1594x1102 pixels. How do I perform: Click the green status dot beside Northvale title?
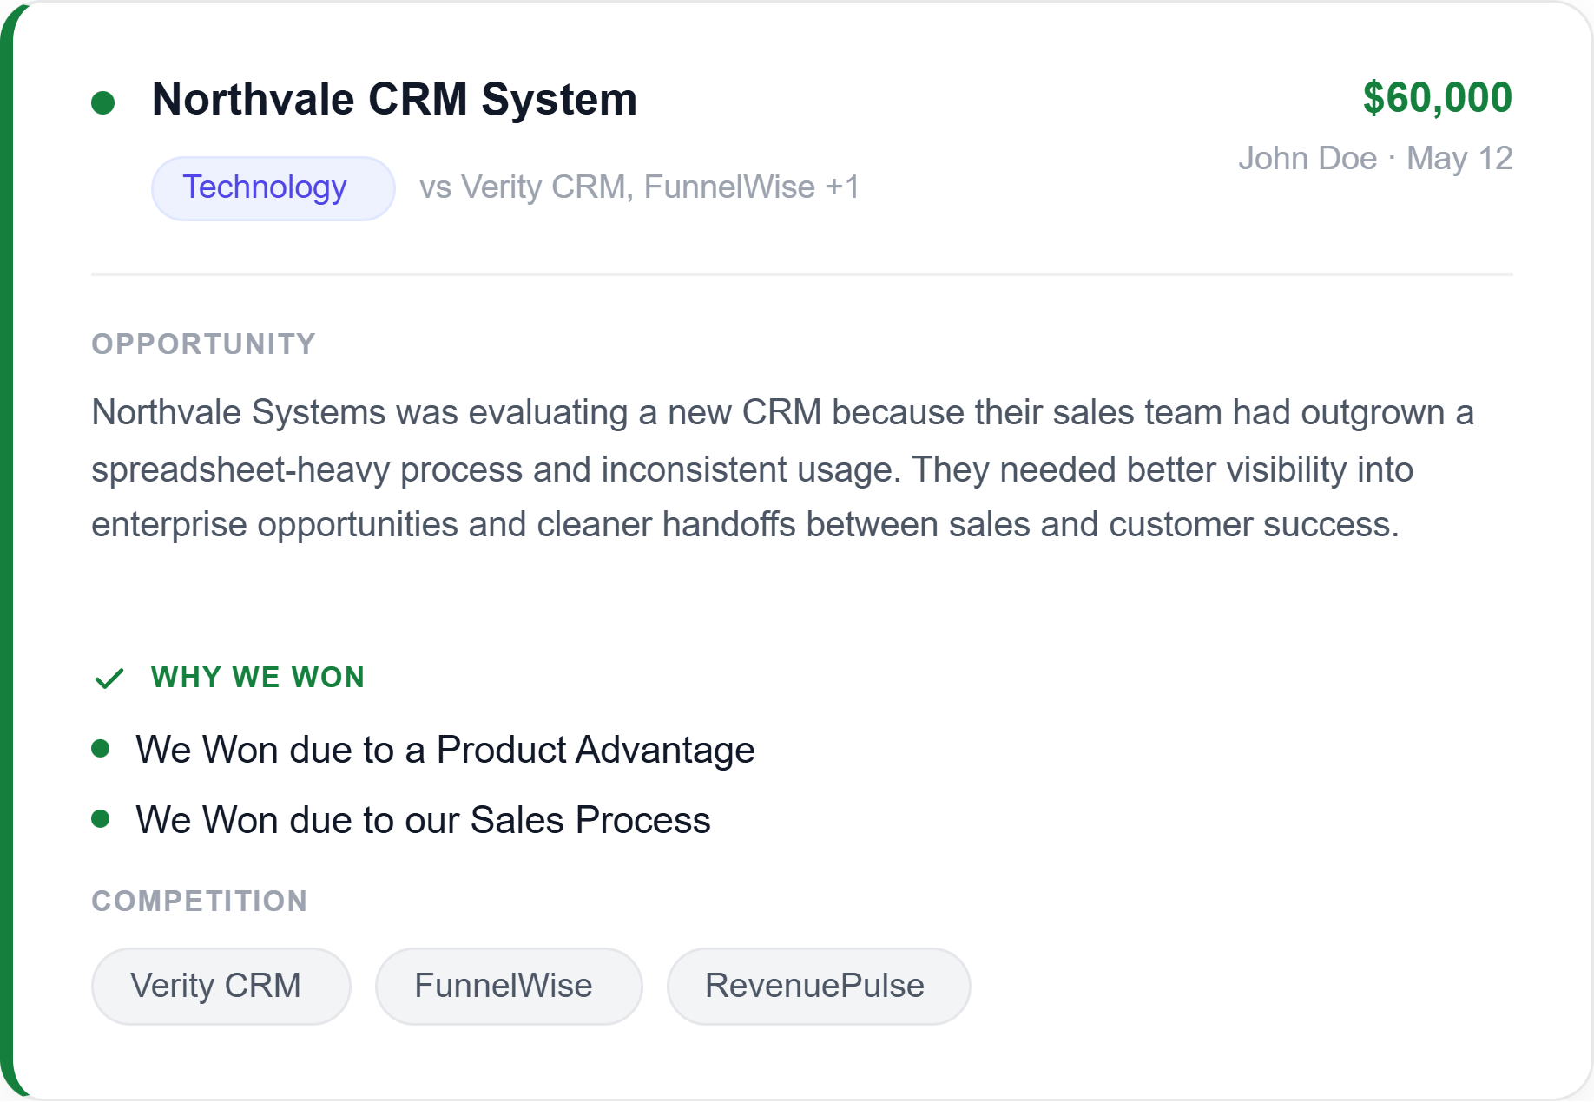point(103,103)
